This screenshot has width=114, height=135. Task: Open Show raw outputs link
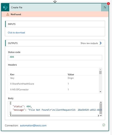89,43
